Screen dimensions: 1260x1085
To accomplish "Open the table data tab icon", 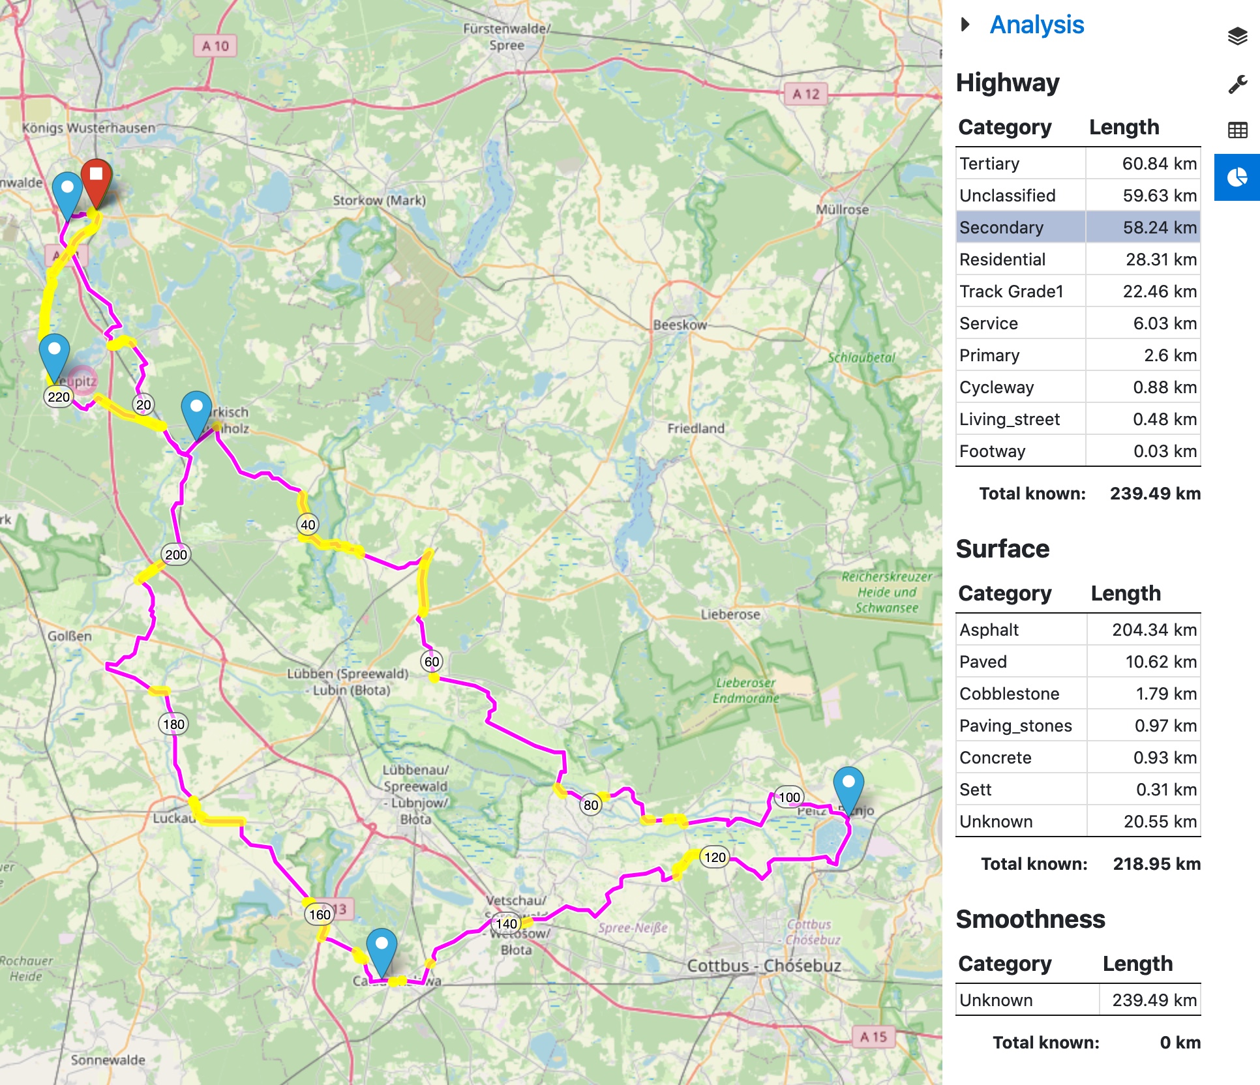I will [1237, 130].
